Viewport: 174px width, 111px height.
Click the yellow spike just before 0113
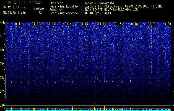[47, 107]
